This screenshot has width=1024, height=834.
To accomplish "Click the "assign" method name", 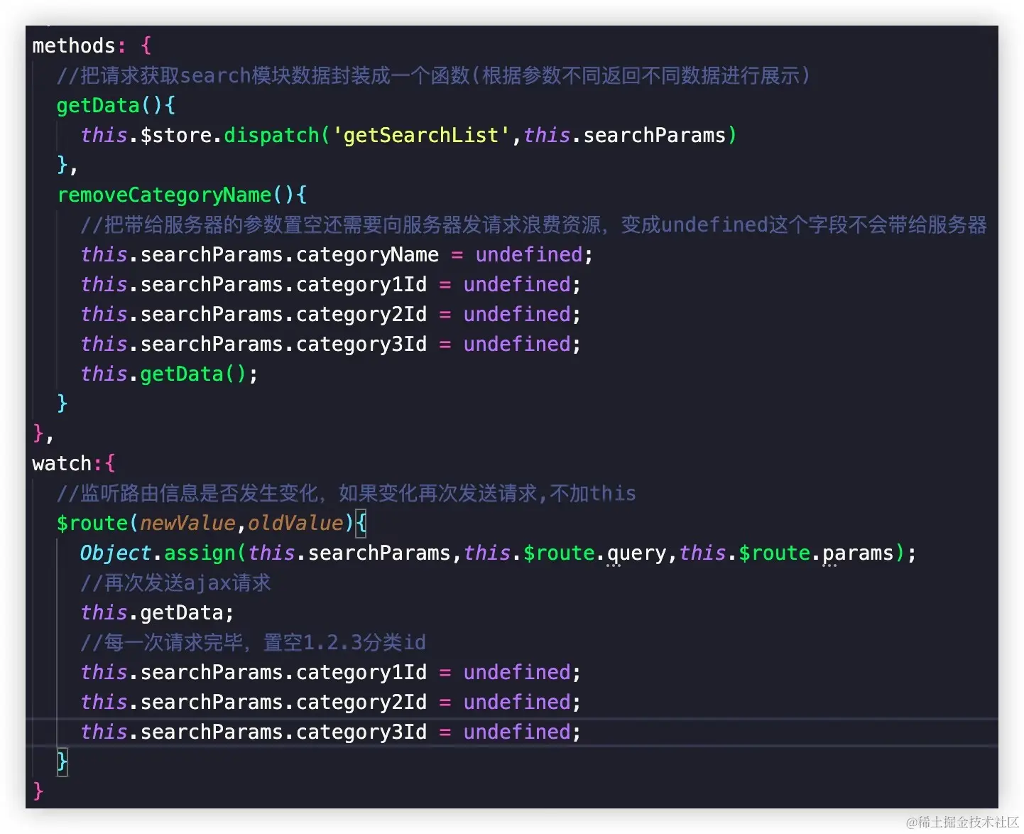I will 200,553.
